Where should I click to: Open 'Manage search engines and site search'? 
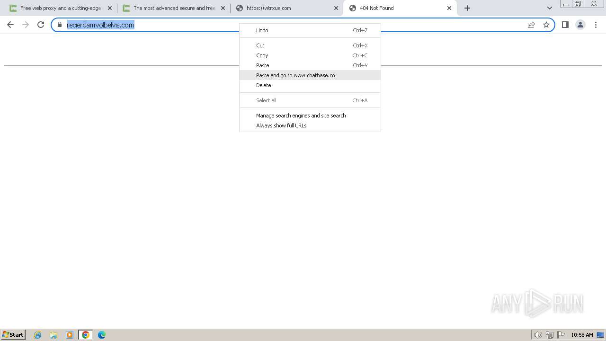(310, 116)
